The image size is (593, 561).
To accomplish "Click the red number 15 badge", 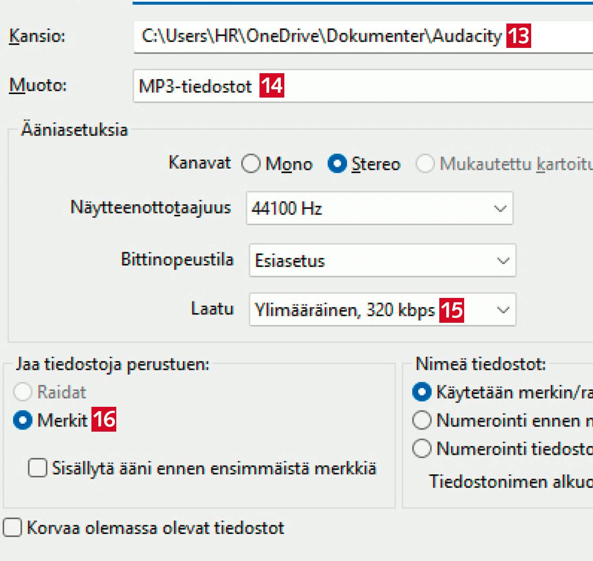I will 451,310.
